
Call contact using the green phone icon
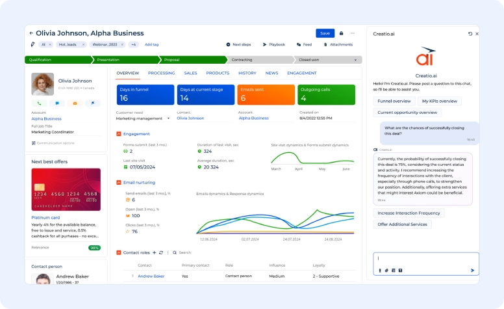coord(39,103)
